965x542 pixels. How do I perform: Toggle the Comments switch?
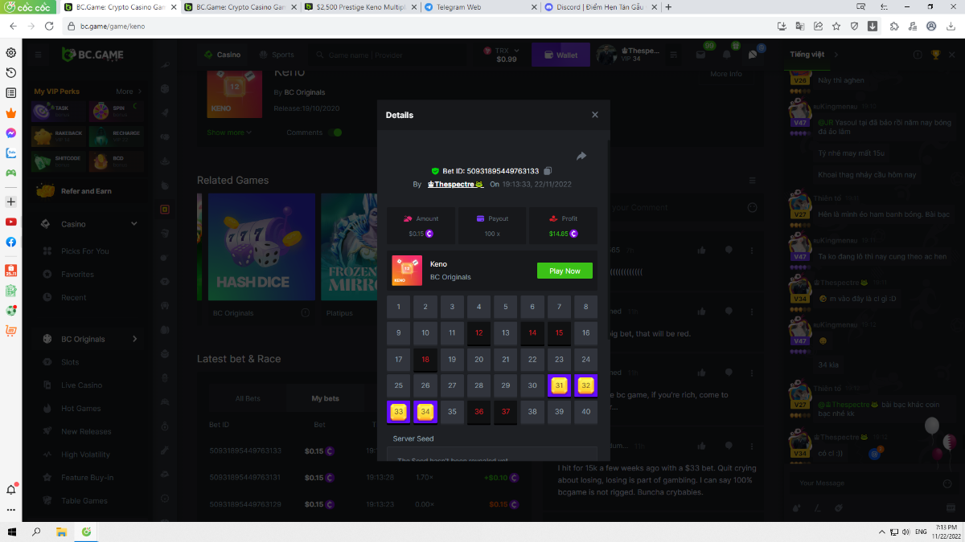pos(336,132)
